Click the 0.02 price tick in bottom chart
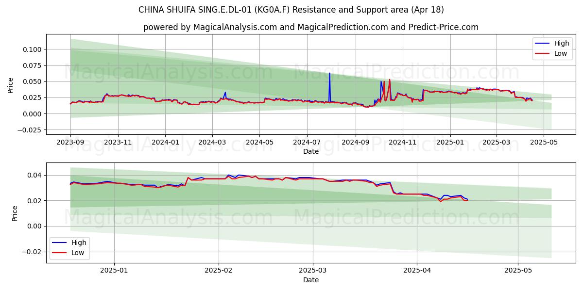 35,201
